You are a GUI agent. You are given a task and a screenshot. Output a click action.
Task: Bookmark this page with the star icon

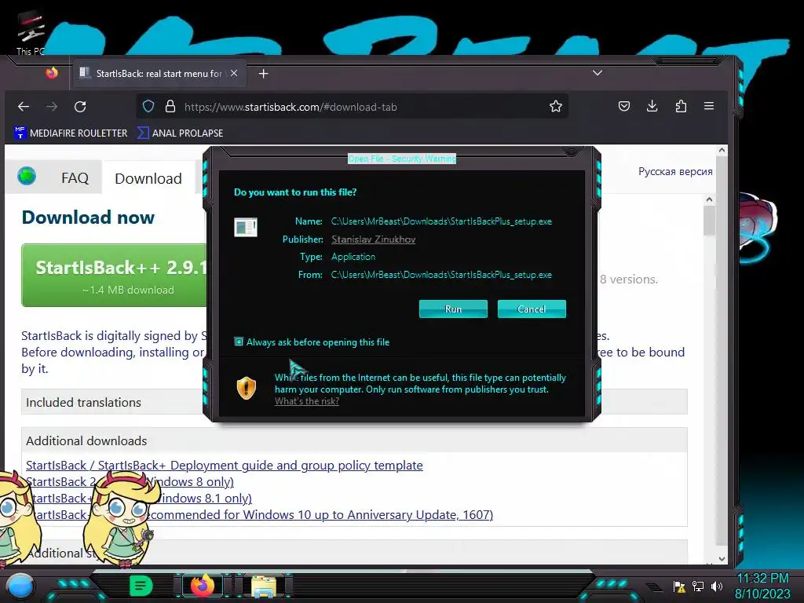(x=556, y=106)
